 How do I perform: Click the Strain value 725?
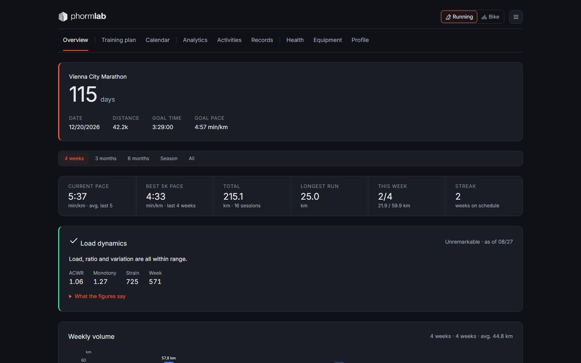coord(132,282)
